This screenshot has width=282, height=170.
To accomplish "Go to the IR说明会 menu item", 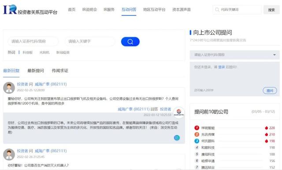I will point(89,10).
